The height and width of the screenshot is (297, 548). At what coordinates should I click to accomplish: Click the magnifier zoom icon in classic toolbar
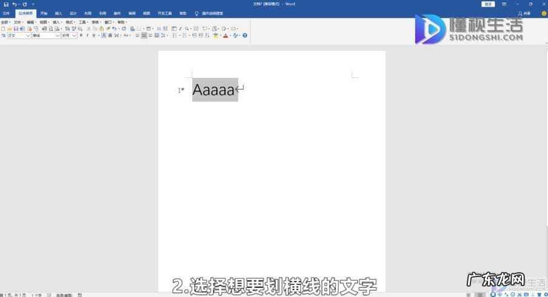click(x=187, y=28)
